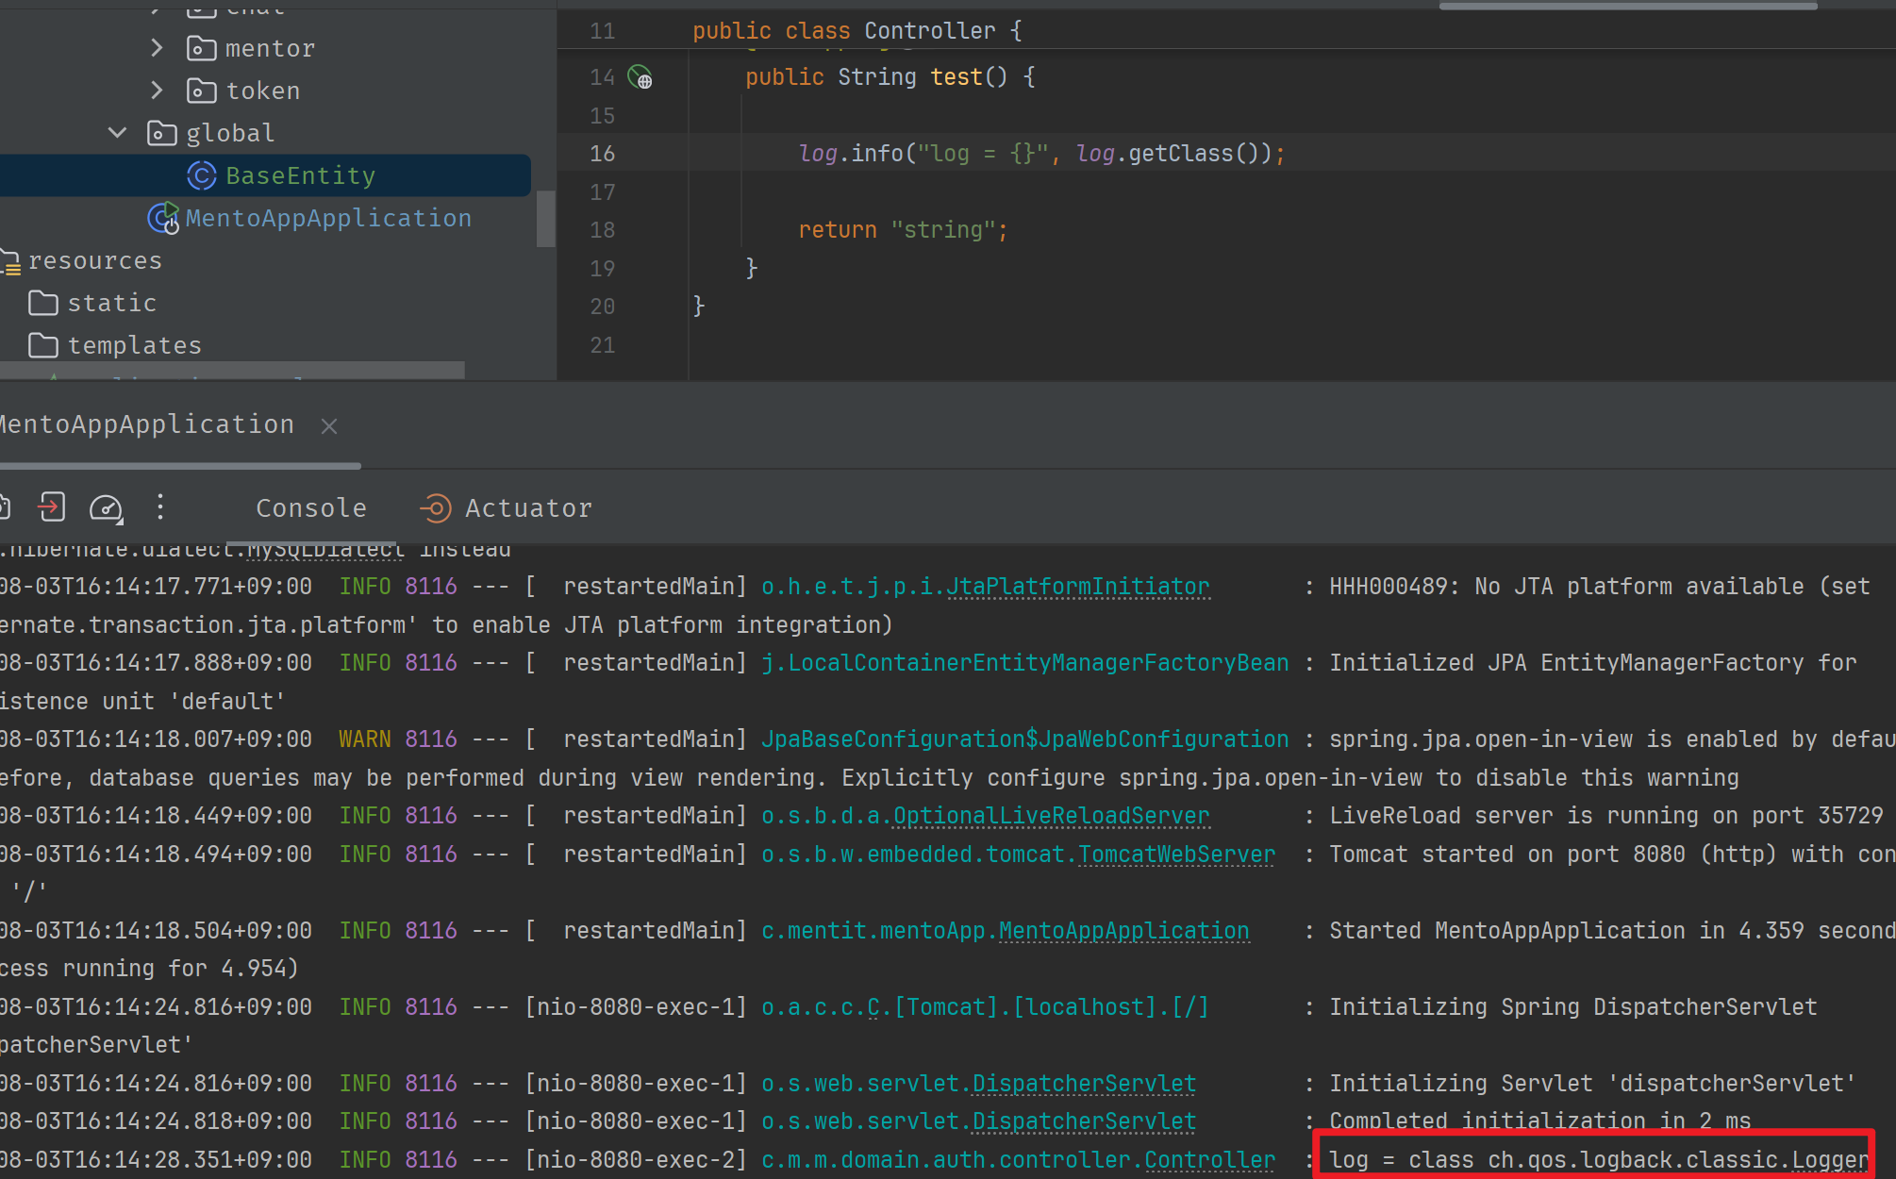Screen dimensions: 1896x1179
Task: Expand the mentor package folder
Action: click(158, 48)
